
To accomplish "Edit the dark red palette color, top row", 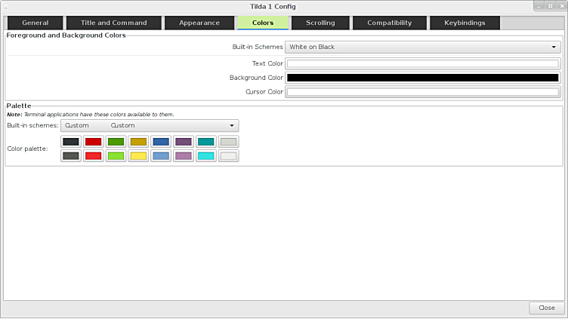I will (x=93, y=142).
